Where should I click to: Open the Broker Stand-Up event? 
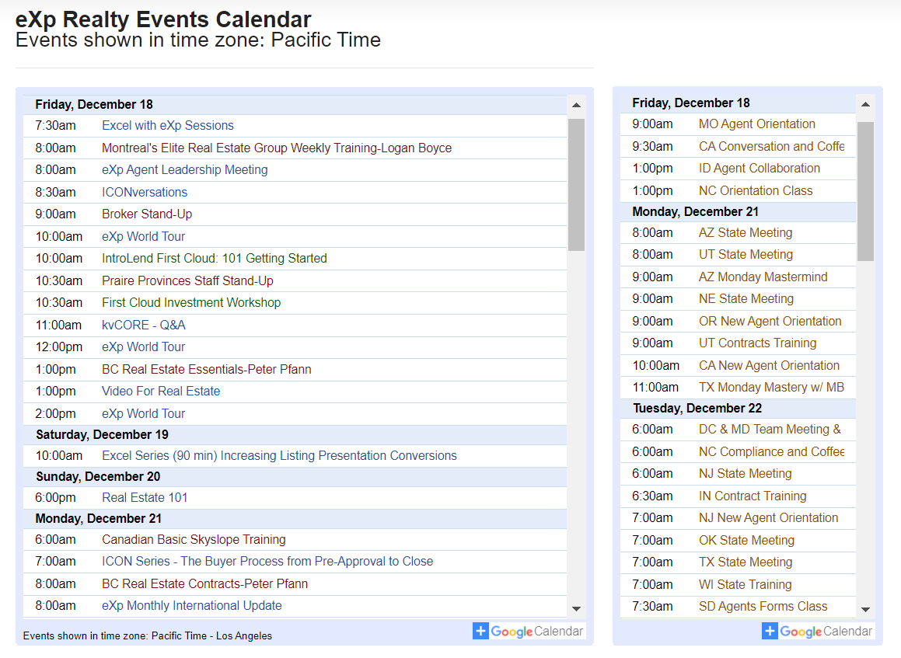(146, 214)
